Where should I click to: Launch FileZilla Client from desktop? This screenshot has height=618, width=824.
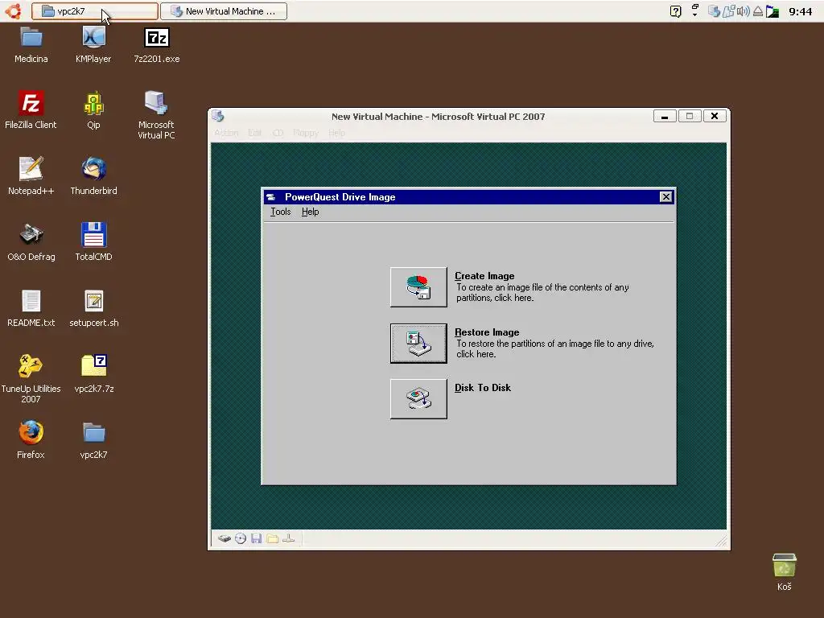pos(31,109)
